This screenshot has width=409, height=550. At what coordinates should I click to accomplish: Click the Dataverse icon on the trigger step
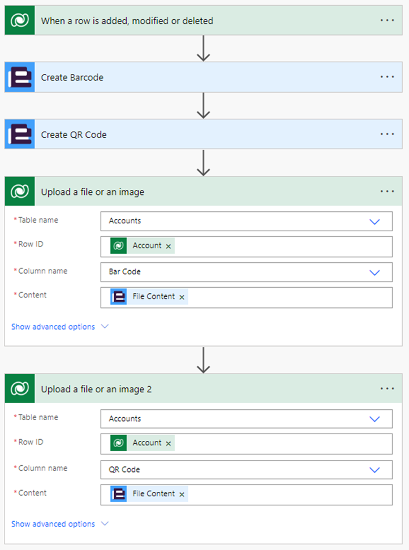pos(20,20)
